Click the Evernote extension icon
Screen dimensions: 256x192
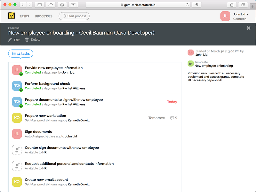(197, 5)
